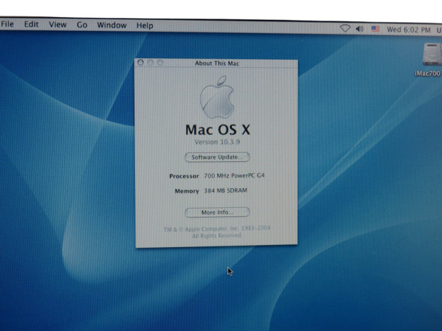Click the minimize button of About This Mac
Image resolution: width=442 pixels, height=331 pixels.
click(x=150, y=62)
